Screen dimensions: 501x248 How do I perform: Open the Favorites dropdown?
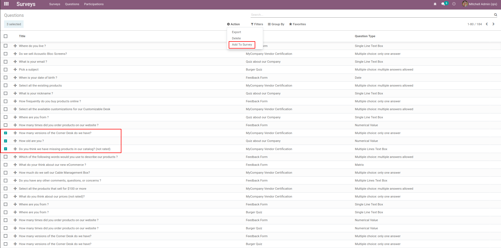(297, 24)
